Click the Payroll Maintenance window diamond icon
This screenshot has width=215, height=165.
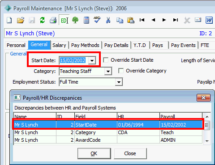tap(8, 8)
